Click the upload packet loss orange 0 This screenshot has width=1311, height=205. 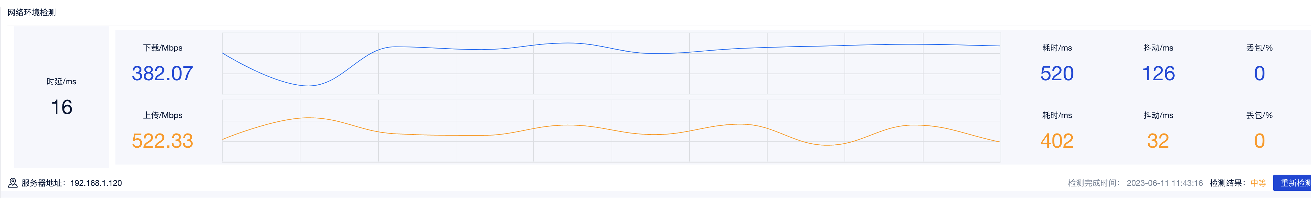[x=1260, y=141]
